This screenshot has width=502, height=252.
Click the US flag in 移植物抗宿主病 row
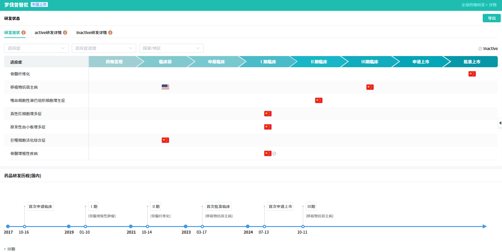[165, 87]
